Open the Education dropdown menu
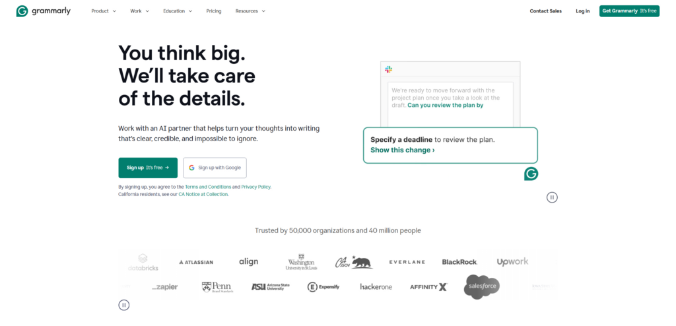The image size is (676, 326). tap(178, 11)
